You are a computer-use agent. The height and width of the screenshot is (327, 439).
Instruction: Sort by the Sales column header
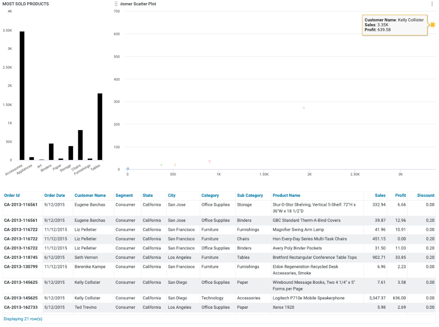point(380,196)
